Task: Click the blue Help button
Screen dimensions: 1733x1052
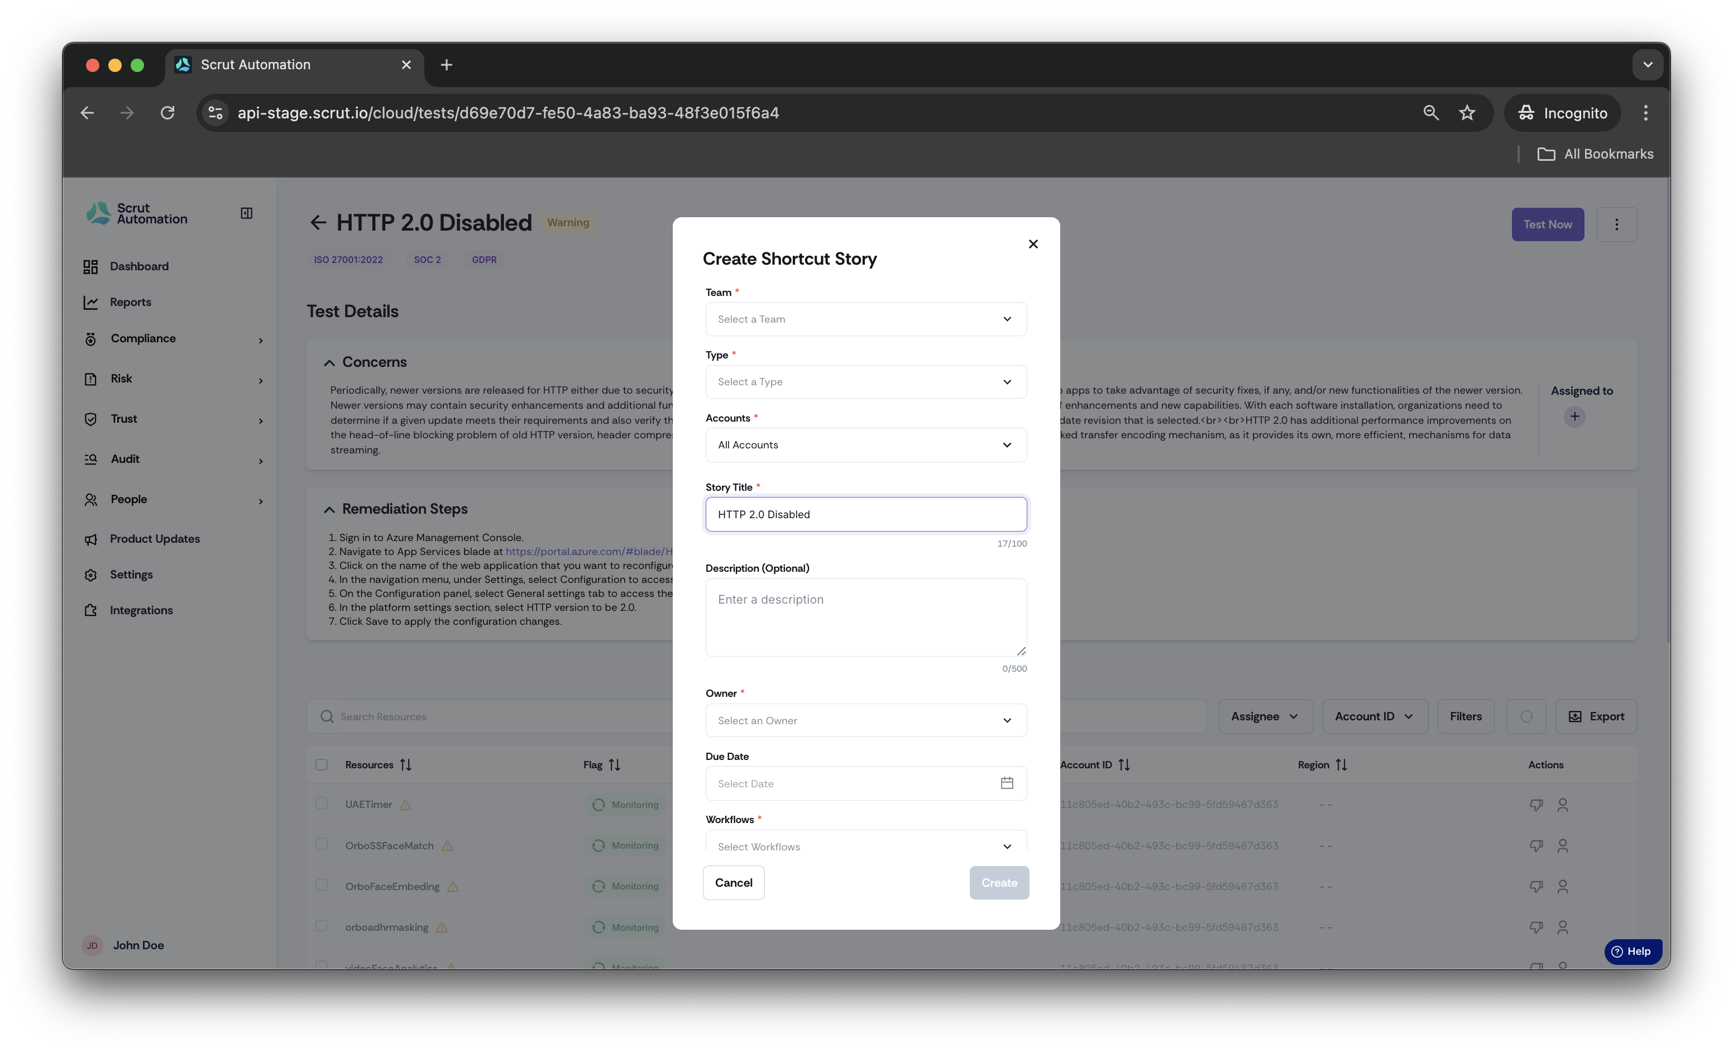Action: pos(1633,951)
